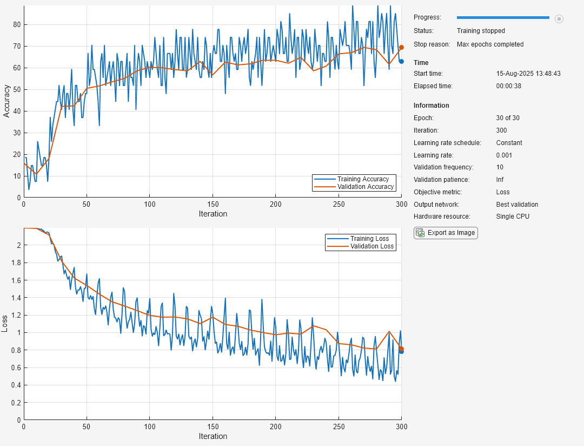Screen dimensions: 584x446
Task: Click the 'Loss' y-axis label
Action: pyautogui.click(x=4, y=324)
